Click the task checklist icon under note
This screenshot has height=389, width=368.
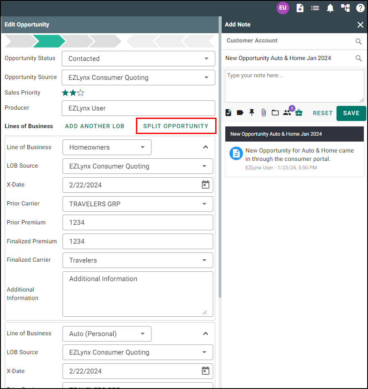(228, 113)
